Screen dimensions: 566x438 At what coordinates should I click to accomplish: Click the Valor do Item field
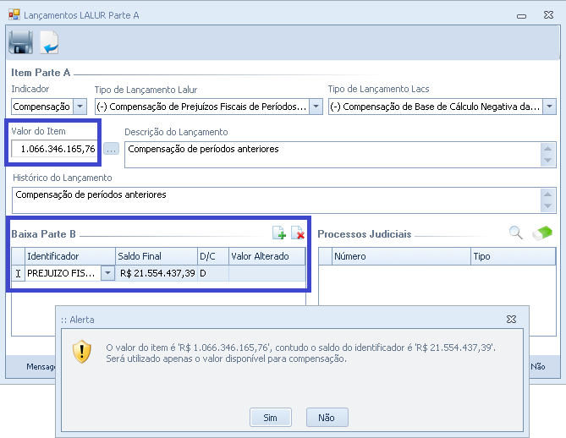pyautogui.click(x=54, y=149)
